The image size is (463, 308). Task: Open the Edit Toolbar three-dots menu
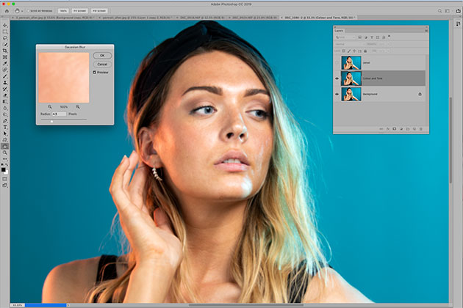point(4,159)
